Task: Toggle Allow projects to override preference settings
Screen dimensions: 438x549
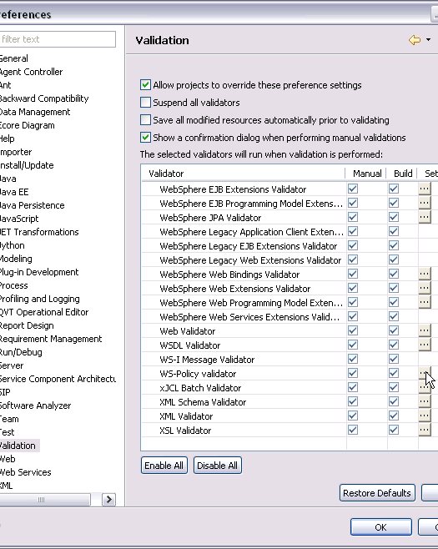Action: [145, 85]
